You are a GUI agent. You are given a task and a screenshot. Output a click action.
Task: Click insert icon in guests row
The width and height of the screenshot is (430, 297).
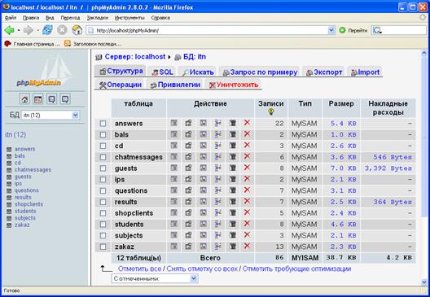(218, 168)
